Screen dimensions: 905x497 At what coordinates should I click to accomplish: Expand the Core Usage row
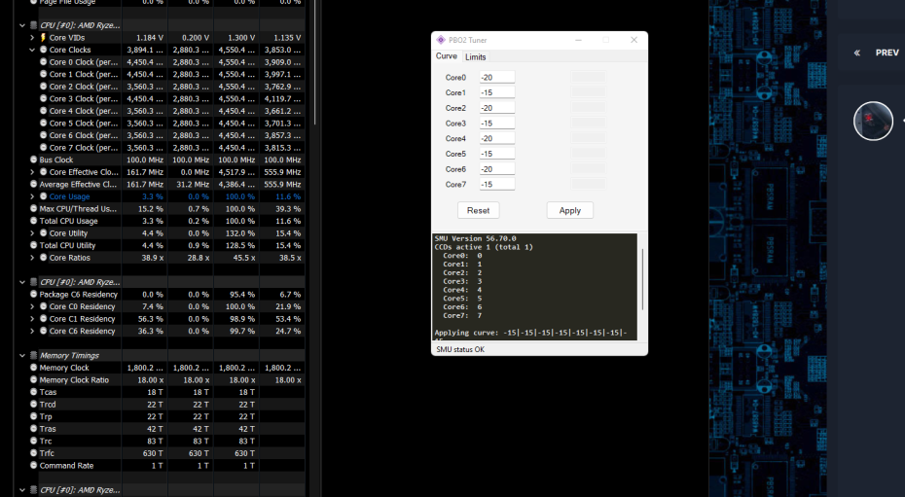tap(32, 196)
